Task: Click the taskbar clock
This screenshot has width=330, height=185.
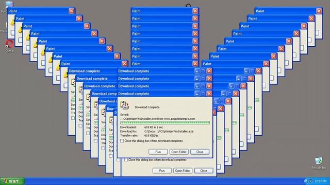Action: tap(320, 181)
